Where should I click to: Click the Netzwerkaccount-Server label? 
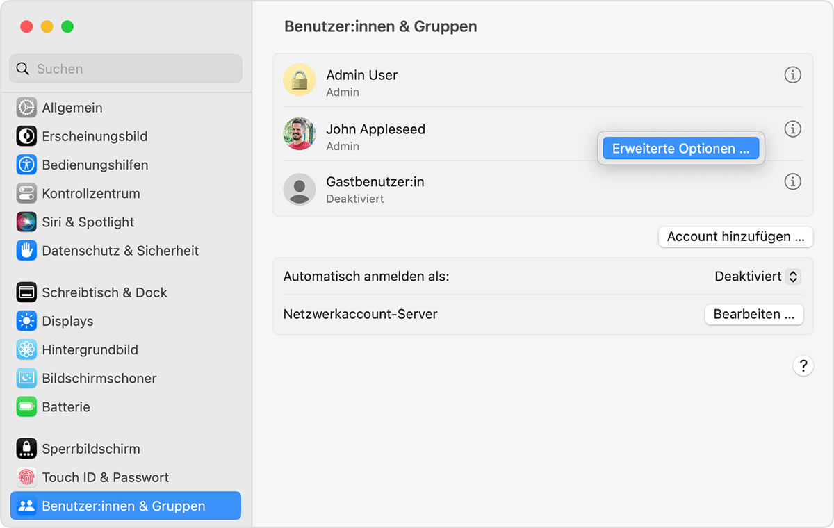(x=361, y=314)
